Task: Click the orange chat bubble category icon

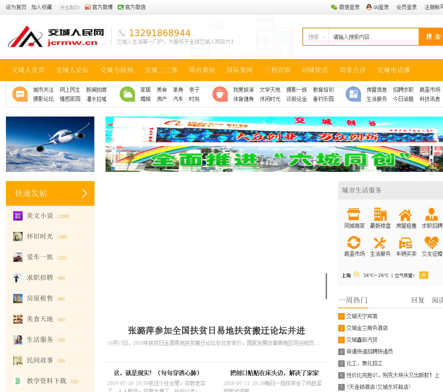Action: click(x=20, y=94)
